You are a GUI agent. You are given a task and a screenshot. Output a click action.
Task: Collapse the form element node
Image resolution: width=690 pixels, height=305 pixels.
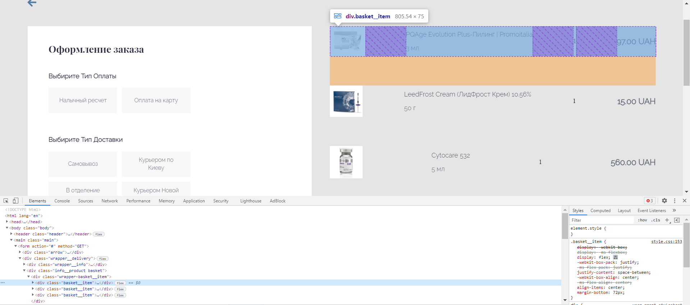click(15, 246)
